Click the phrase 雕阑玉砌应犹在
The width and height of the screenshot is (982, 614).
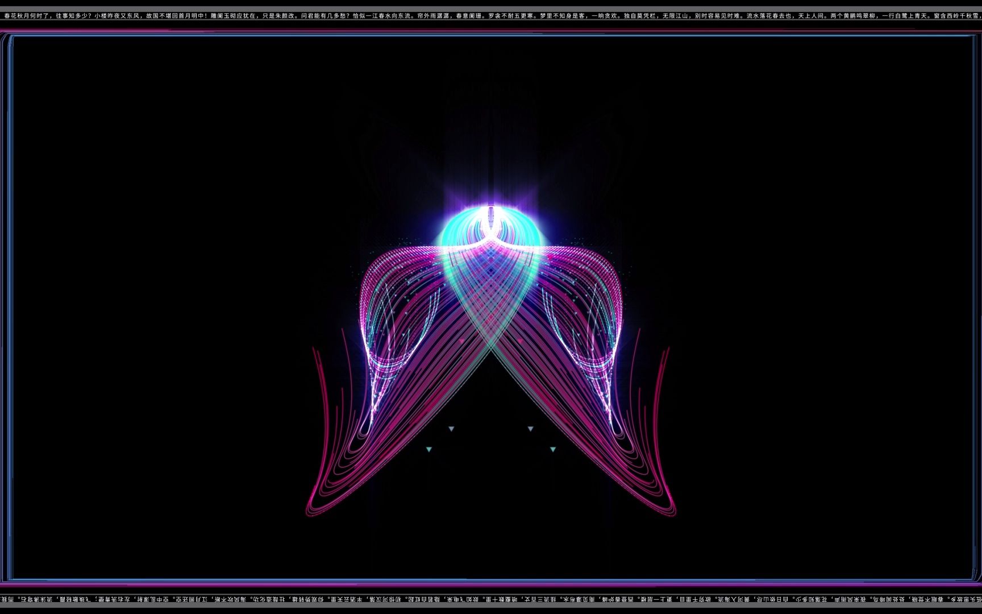[233, 16]
